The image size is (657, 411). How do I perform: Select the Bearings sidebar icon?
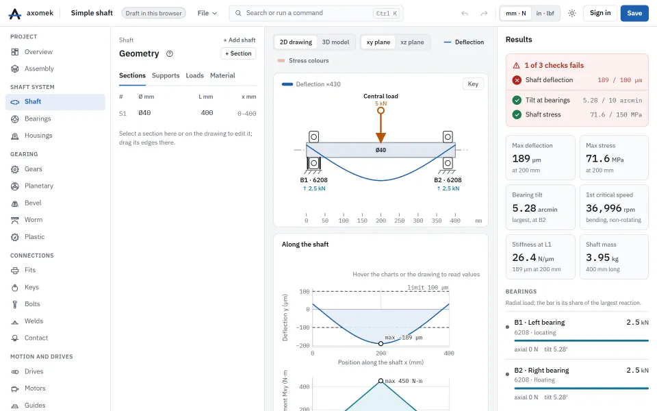tap(14, 119)
